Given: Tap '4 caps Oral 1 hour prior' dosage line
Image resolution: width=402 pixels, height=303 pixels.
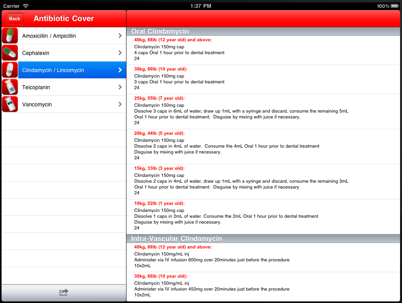Looking at the screenshot, I should point(179,53).
